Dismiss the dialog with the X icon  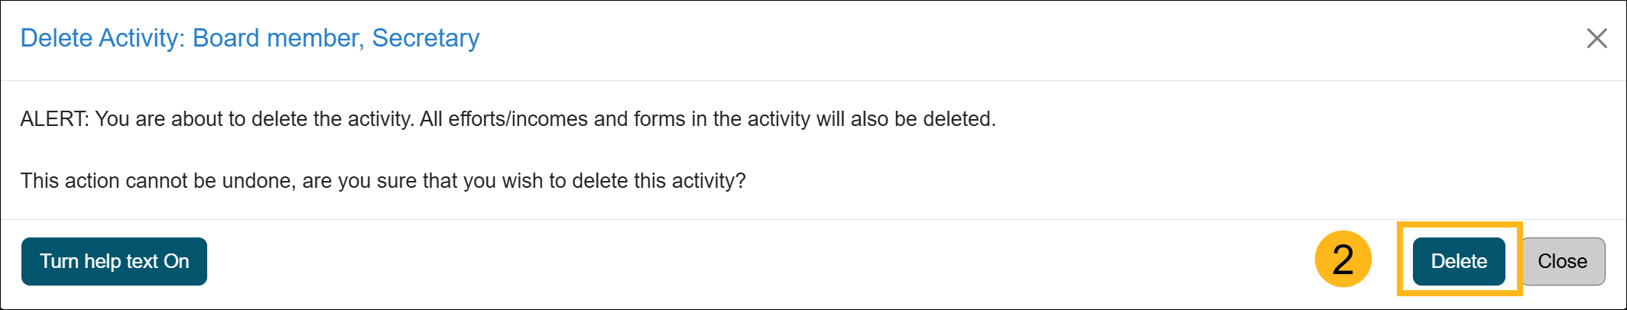pos(1596,38)
